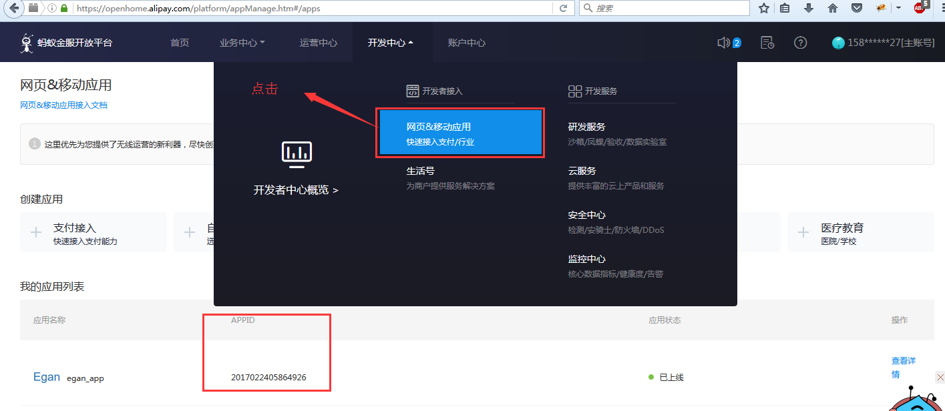Click the 支付接入 create app card
Image resolution: width=945 pixels, height=411 pixels.
coord(93,232)
